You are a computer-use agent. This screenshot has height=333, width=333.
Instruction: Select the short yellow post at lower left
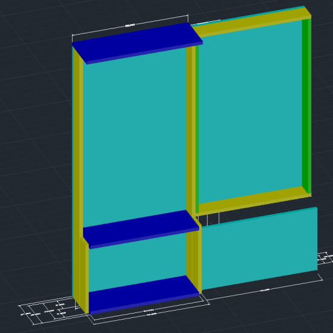click(x=84, y=275)
